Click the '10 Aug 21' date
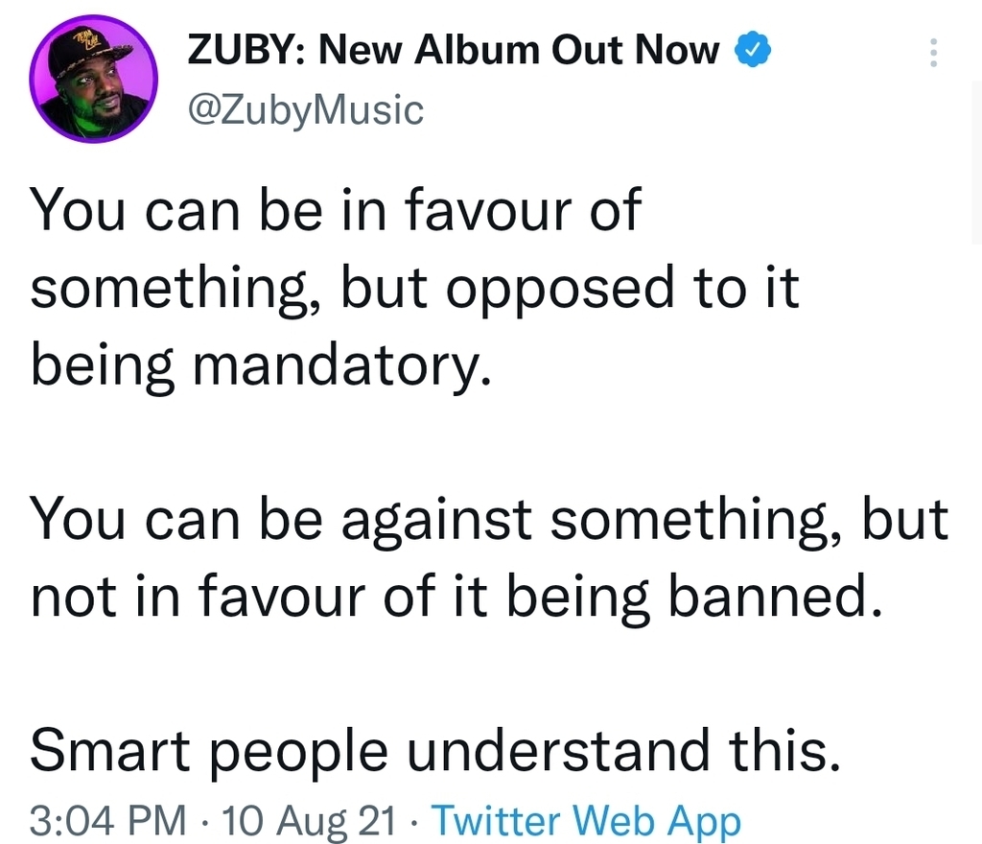The width and height of the screenshot is (982, 844). tap(310, 820)
